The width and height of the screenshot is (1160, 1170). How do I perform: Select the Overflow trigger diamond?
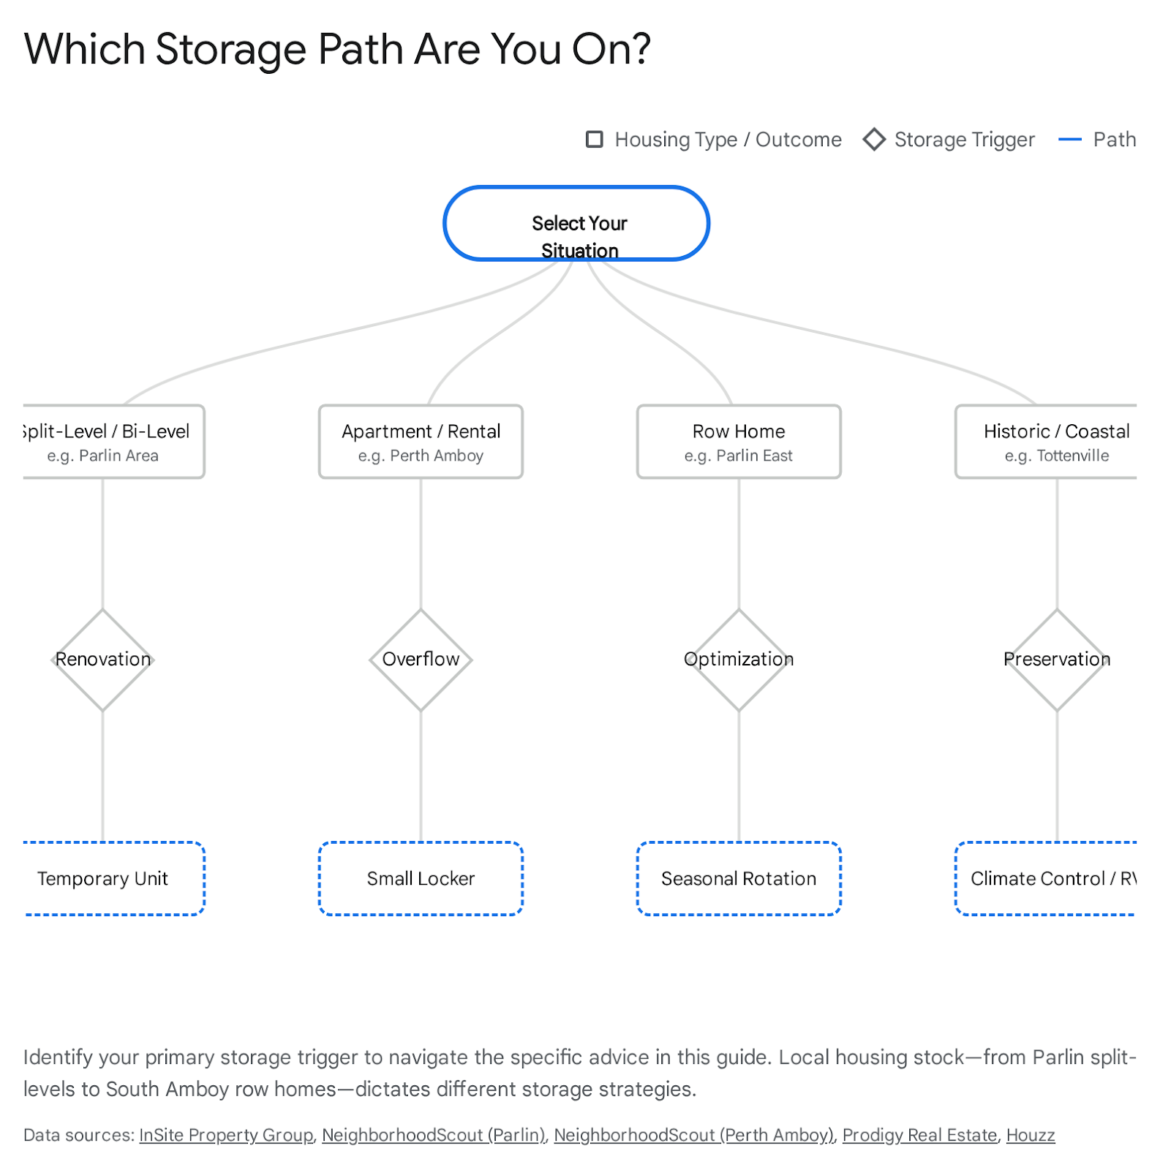[x=421, y=660]
